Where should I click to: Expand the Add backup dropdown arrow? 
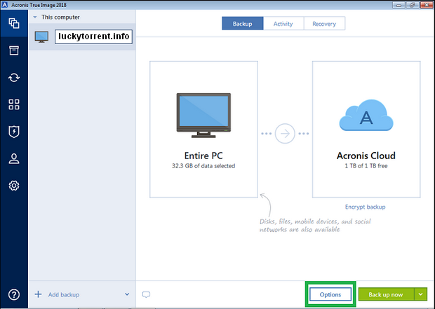(127, 294)
